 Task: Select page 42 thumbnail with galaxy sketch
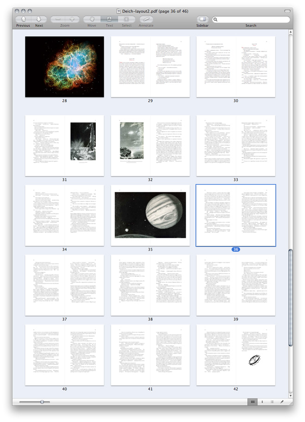(x=236, y=355)
